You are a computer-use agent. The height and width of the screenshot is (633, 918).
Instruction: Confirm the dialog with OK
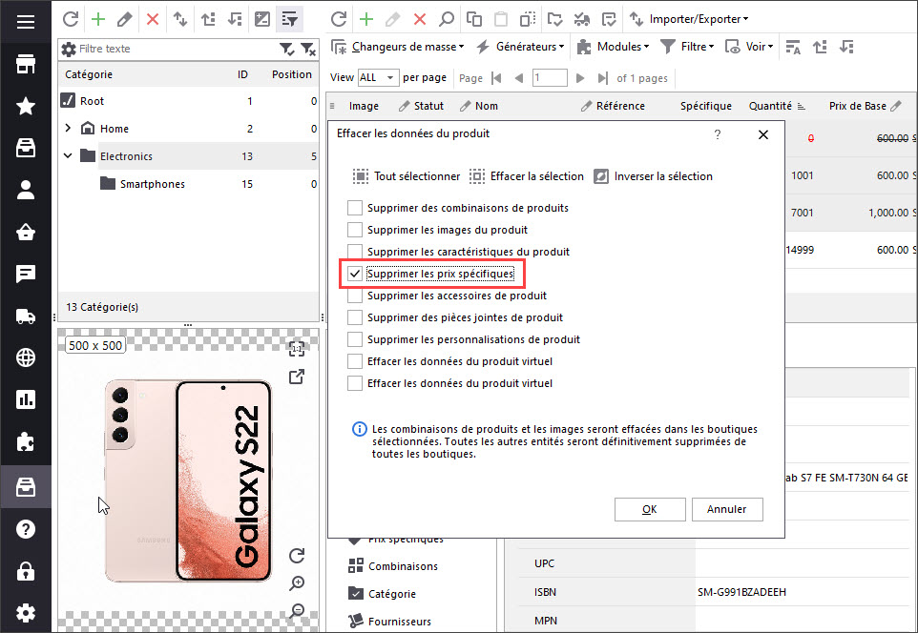click(650, 510)
